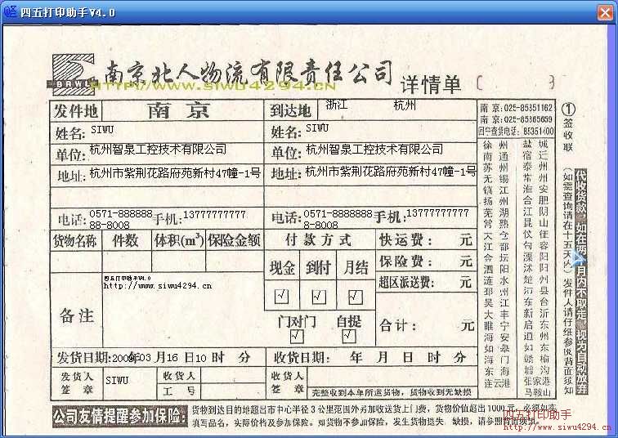Click the sender's 电话 field 0571-88888888-8008

121,219
